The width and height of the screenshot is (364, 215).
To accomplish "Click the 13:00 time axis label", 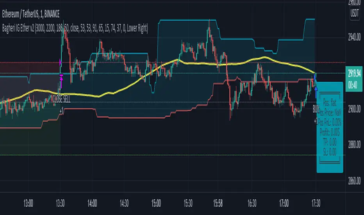I will 29,203.
